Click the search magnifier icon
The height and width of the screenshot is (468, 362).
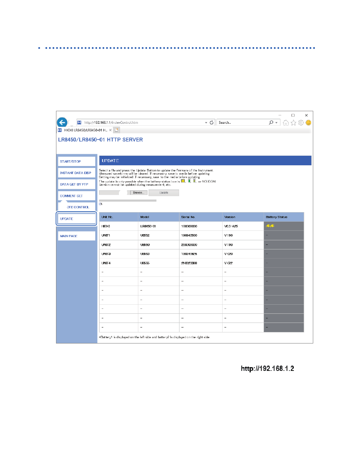271,123
